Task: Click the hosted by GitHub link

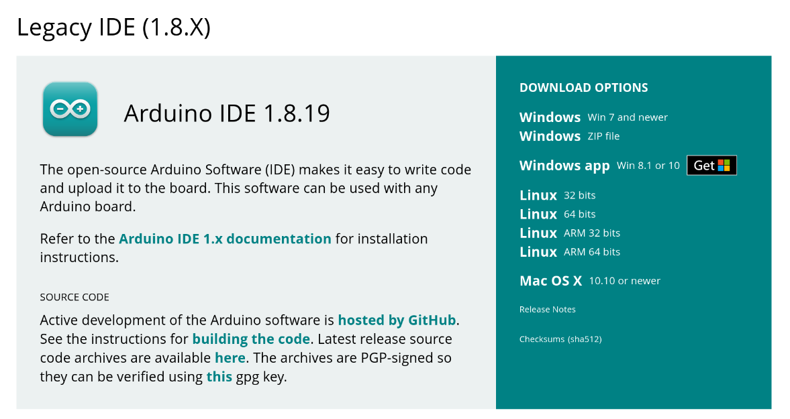Action: [397, 320]
